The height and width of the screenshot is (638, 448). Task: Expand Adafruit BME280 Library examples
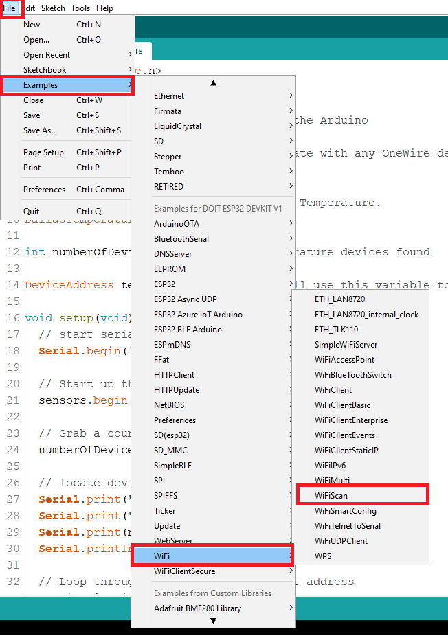[x=213, y=608]
